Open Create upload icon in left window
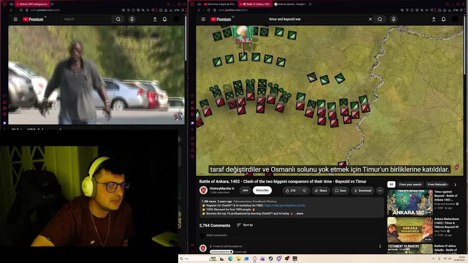The width and height of the screenshot is (468, 263). pos(155,19)
